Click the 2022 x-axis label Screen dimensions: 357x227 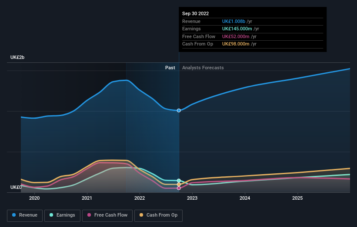click(140, 198)
